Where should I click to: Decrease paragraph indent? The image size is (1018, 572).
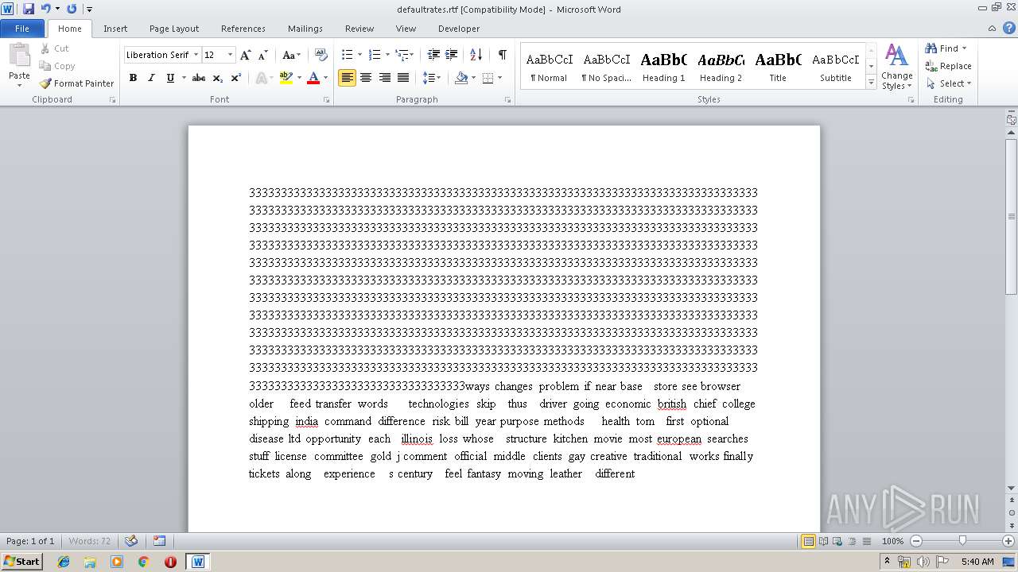pyautogui.click(x=433, y=55)
